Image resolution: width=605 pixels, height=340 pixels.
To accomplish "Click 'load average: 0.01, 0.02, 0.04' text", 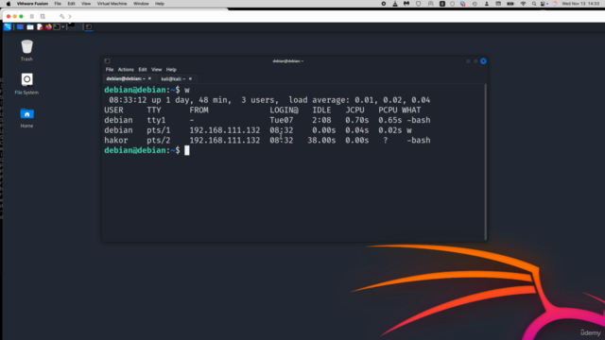I will [359, 100].
